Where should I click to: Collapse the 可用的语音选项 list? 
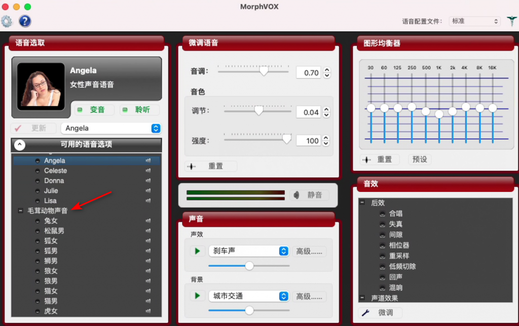(20, 144)
